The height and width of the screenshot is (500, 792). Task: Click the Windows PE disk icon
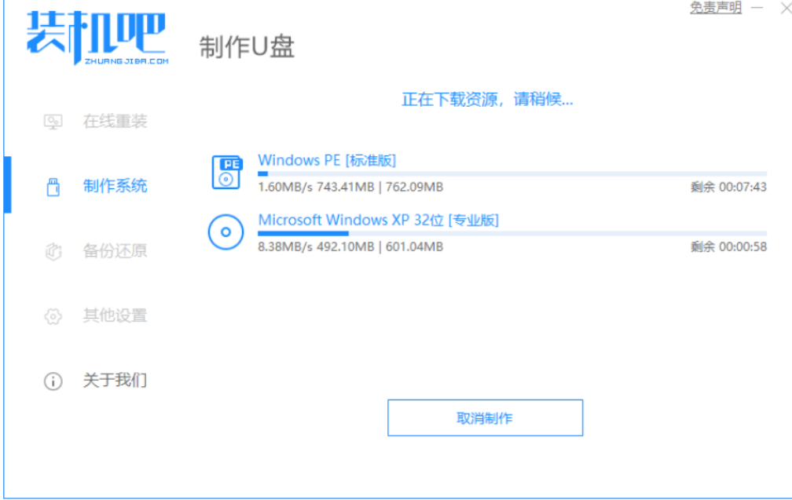[227, 172]
